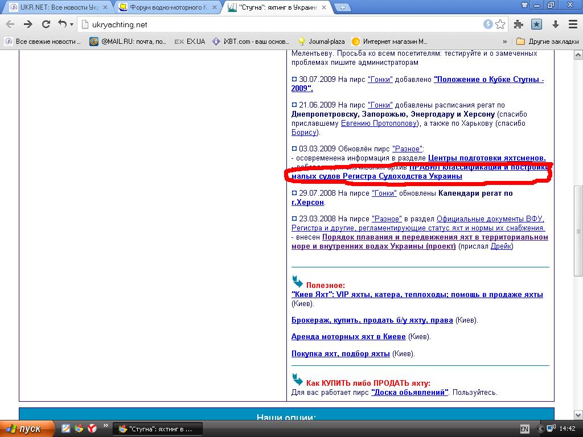Open the "Аренда моторных яхт в Киеве" link
Viewport: 583px width, 437px height.
click(x=348, y=337)
